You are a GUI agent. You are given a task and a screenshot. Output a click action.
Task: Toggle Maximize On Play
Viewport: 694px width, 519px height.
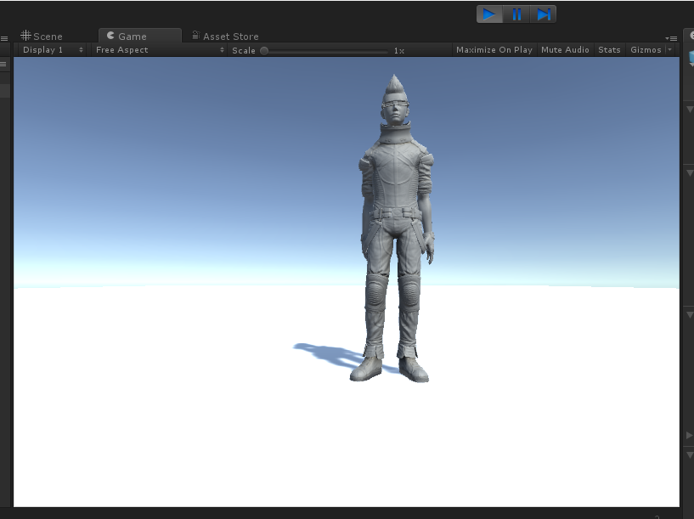(x=494, y=50)
